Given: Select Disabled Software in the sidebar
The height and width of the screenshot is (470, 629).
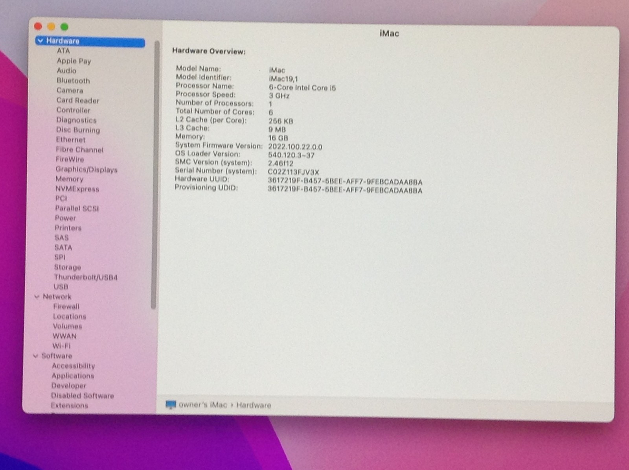Looking at the screenshot, I should point(83,396).
